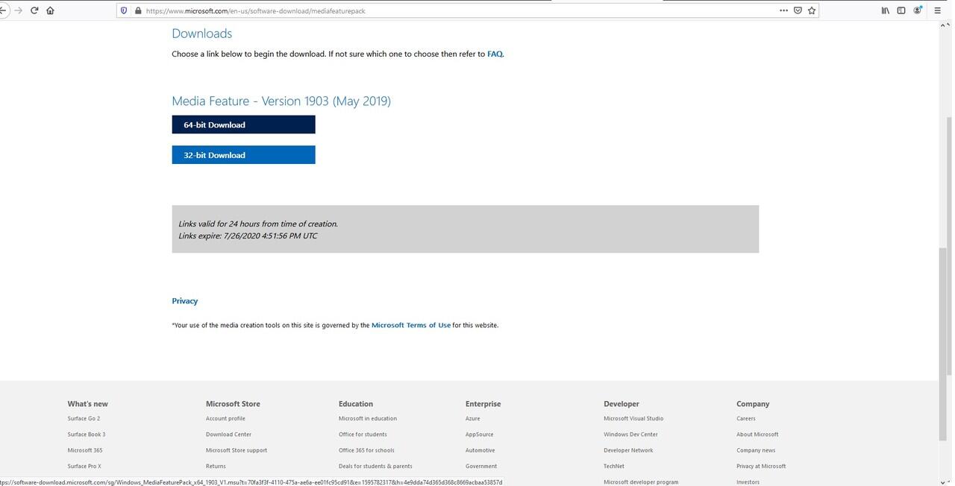The height and width of the screenshot is (486, 955).
Task: Open About Microsoft link
Action: 757,435
